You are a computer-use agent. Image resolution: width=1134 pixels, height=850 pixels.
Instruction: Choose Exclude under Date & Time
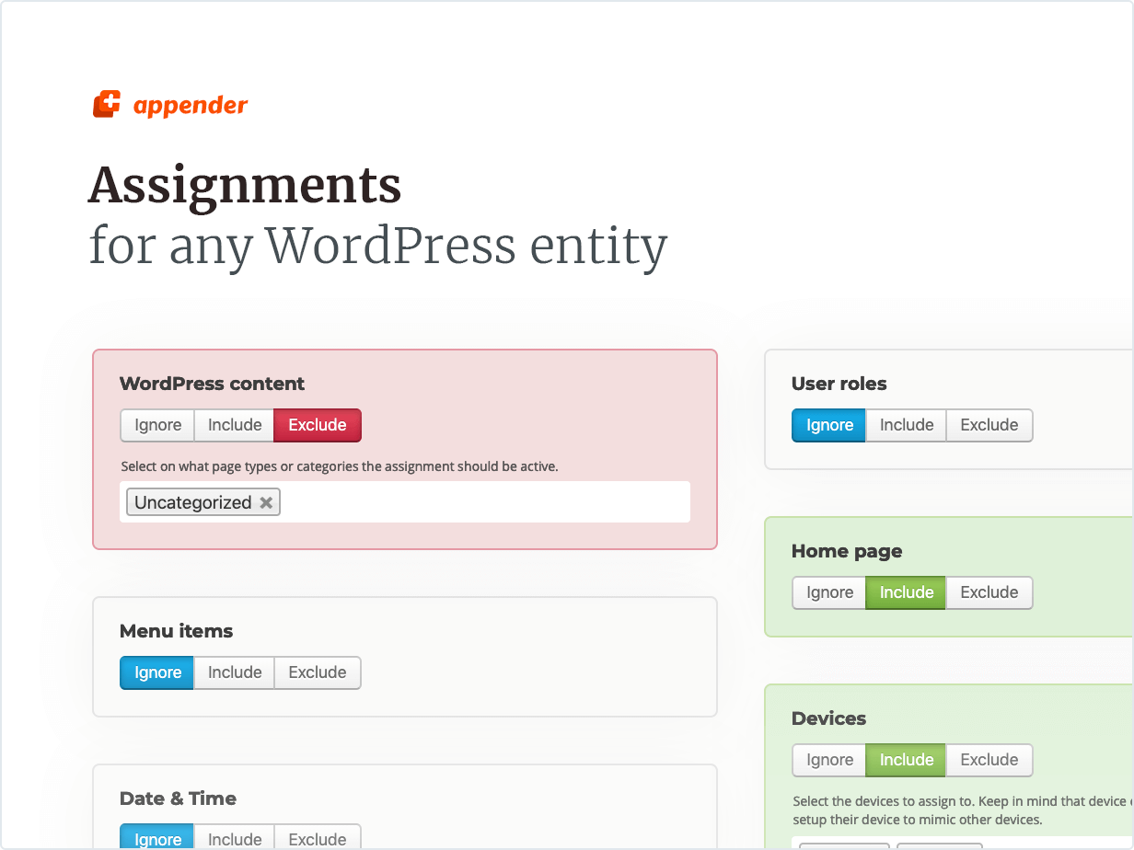click(x=317, y=839)
